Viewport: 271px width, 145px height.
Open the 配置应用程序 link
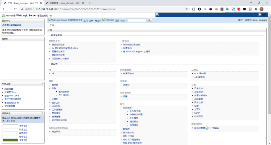coord(58,45)
